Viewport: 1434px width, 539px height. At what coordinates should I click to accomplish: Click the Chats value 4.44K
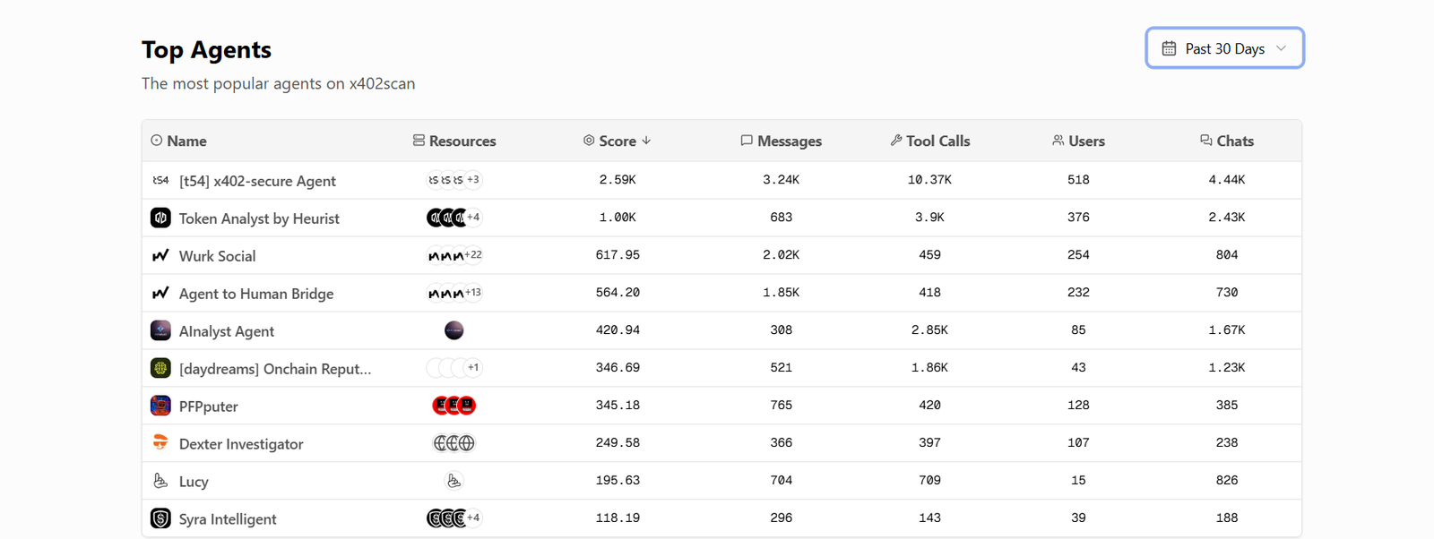(1227, 180)
